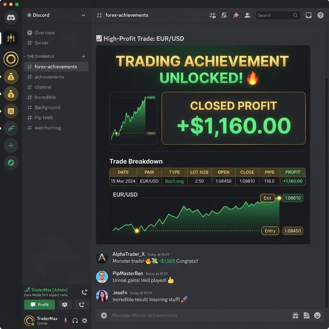Open small green chart thumbnail
The image size is (329, 329).
(133, 118)
